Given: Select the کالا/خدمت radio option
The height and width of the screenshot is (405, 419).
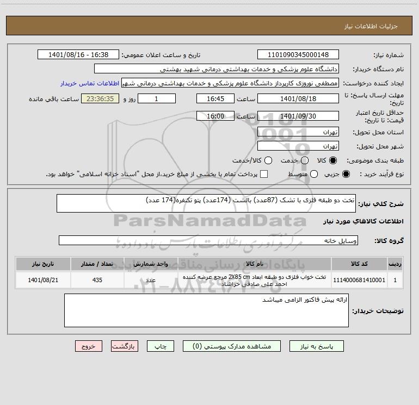Looking at the screenshot, I should click(x=268, y=160).
